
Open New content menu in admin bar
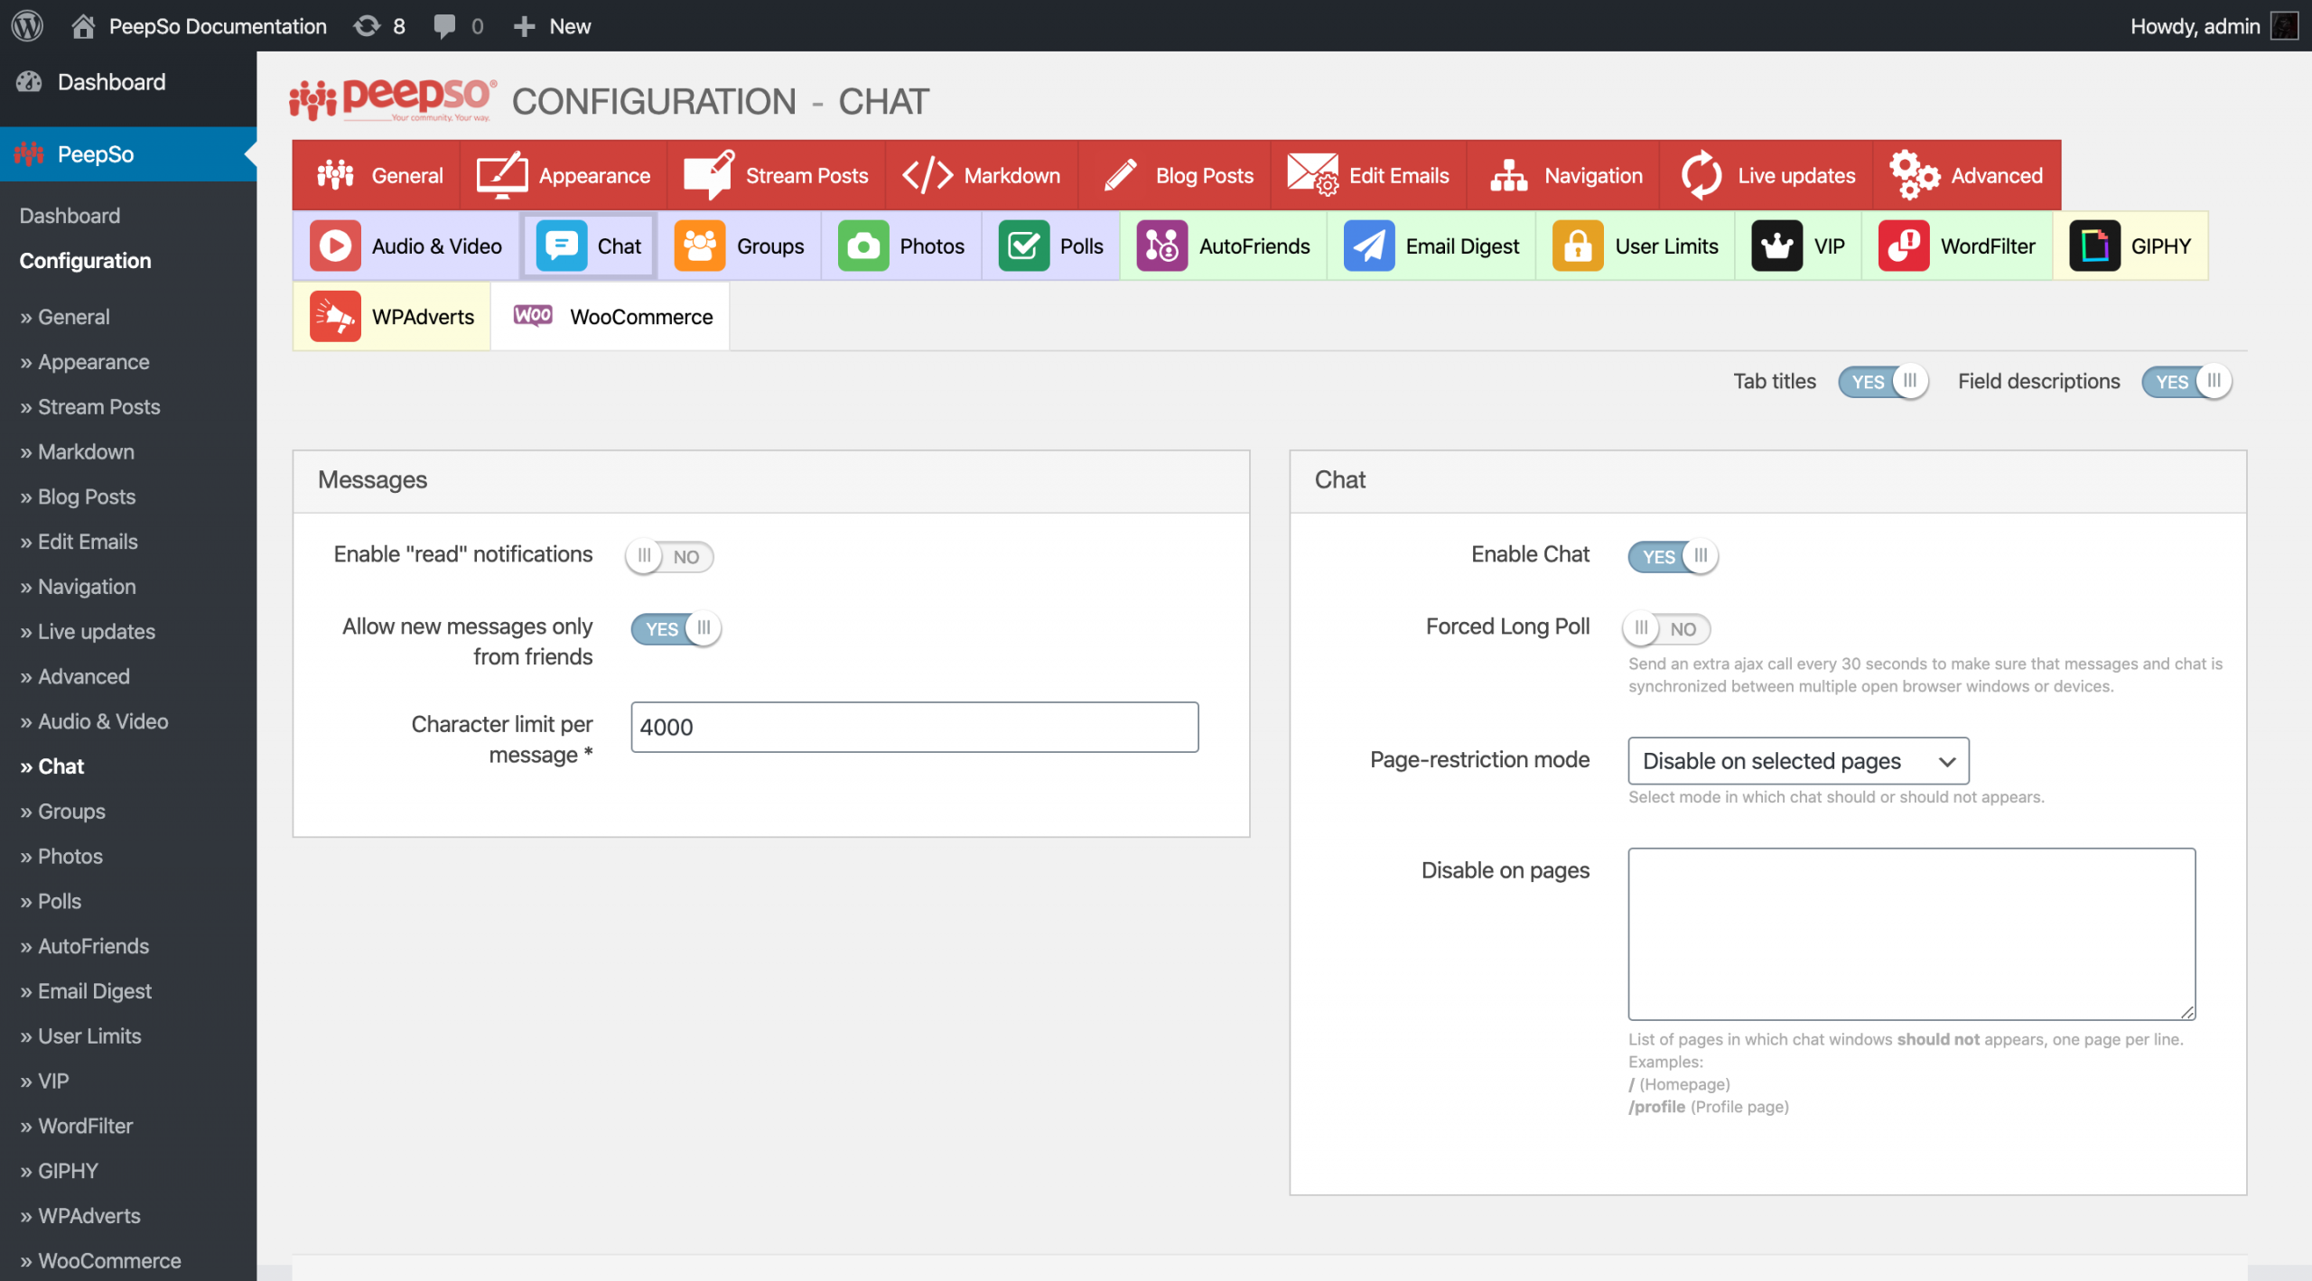[552, 26]
